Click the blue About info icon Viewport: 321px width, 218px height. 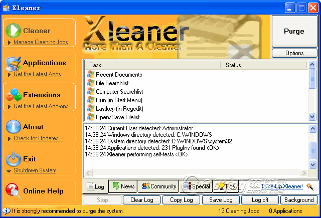pyautogui.click(x=13, y=127)
